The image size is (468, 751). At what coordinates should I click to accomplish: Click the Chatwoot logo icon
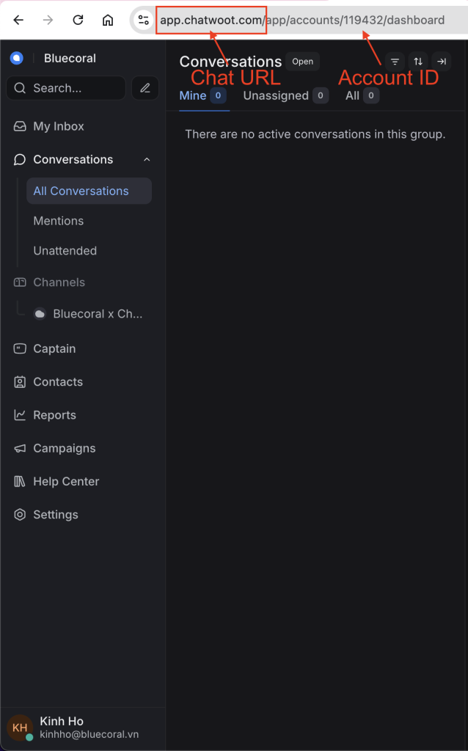[17, 59]
